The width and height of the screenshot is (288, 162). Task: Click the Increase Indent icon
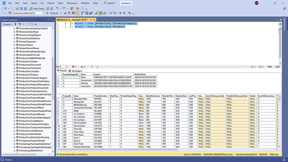point(124,13)
